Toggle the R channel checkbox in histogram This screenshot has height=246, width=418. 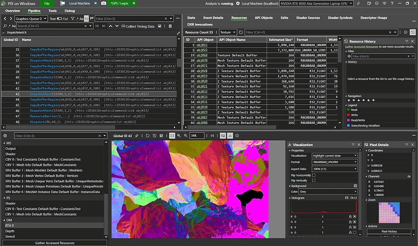354,216
